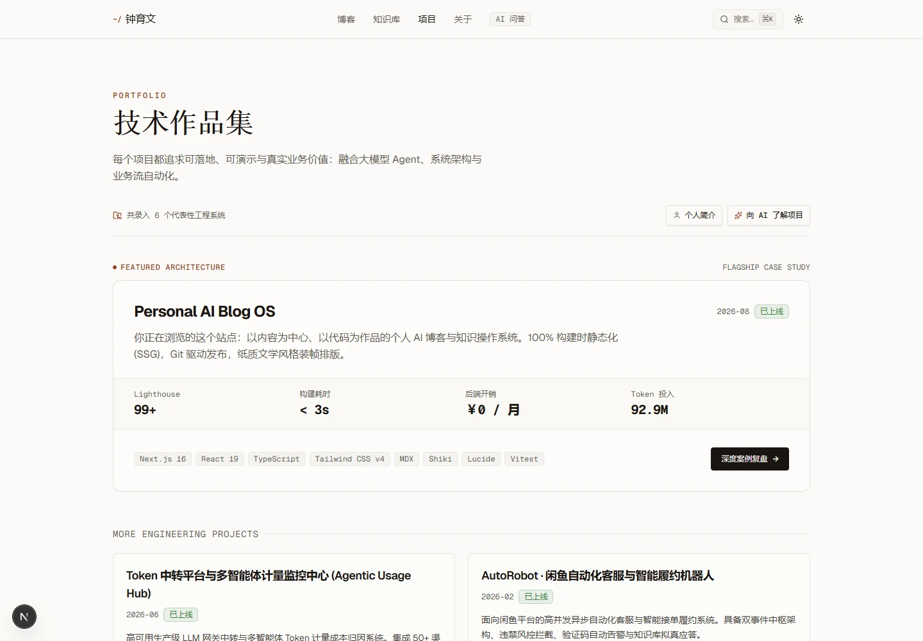Click the Next.js dev tools N badge

(24, 617)
